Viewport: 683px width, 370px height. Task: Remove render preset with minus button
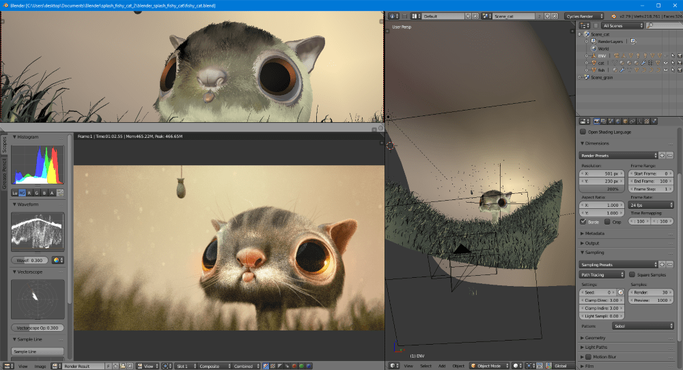[x=670, y=156]
